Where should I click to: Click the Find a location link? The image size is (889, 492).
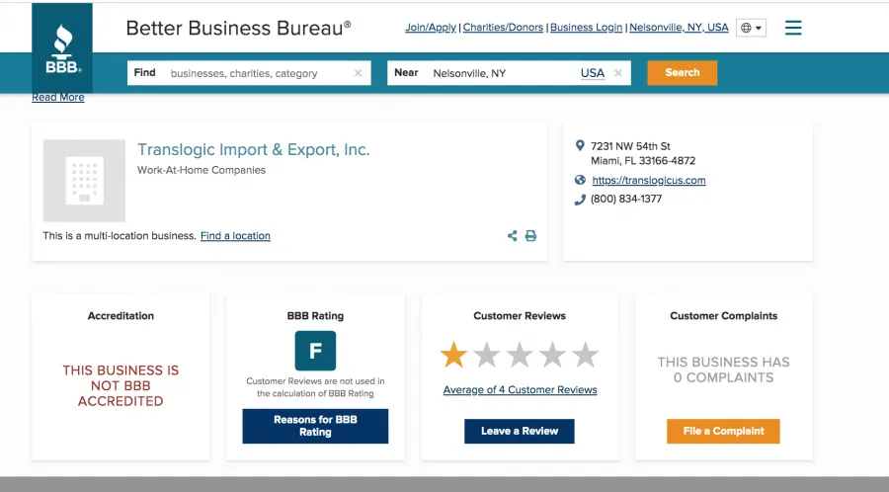coord(235,236)
